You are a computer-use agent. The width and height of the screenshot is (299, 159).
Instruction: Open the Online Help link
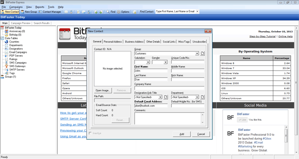285,37
